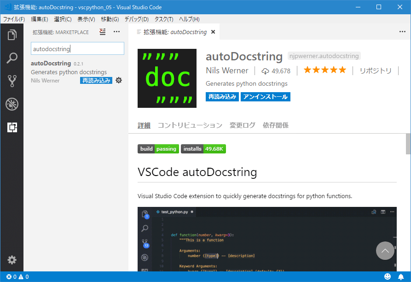This screenshot has height=282, width=411.
Task: Open the リポジトリ link
Action: pyautogui.click(x=375, y=70)
